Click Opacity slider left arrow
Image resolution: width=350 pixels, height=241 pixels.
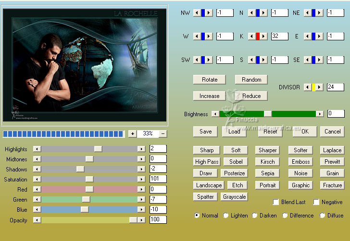[37, 220]
